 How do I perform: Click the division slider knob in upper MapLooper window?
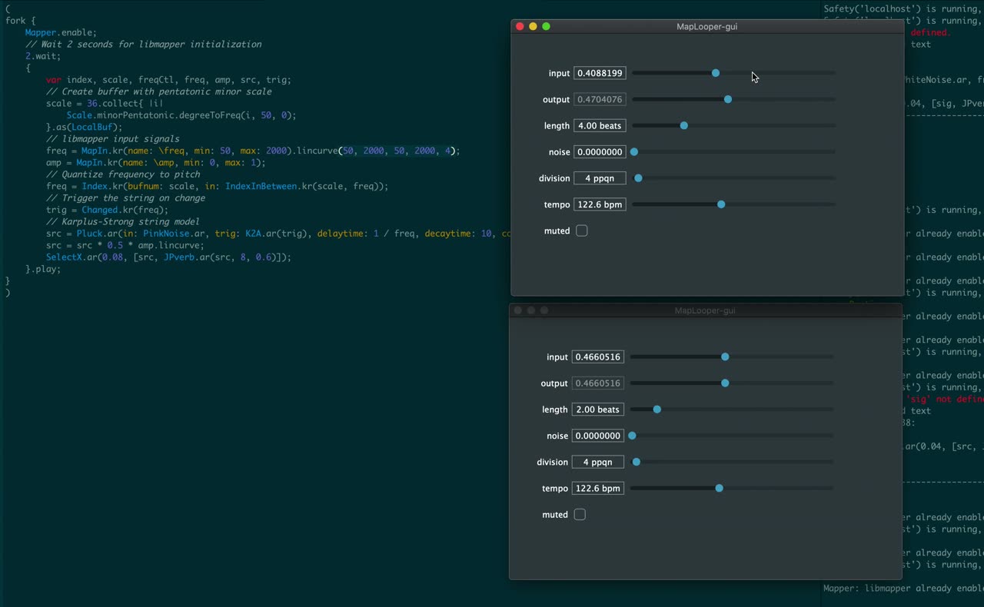click(x=638, y=178)
